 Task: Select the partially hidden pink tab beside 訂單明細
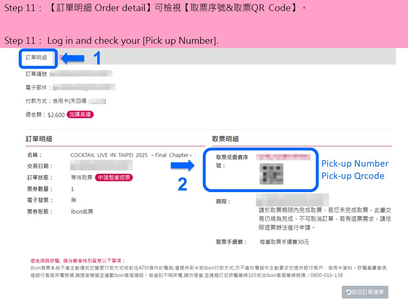(60, 57)
